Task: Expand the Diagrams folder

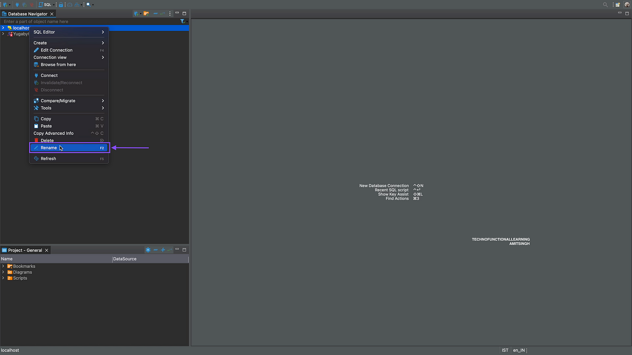Action: tap(3, 272)
